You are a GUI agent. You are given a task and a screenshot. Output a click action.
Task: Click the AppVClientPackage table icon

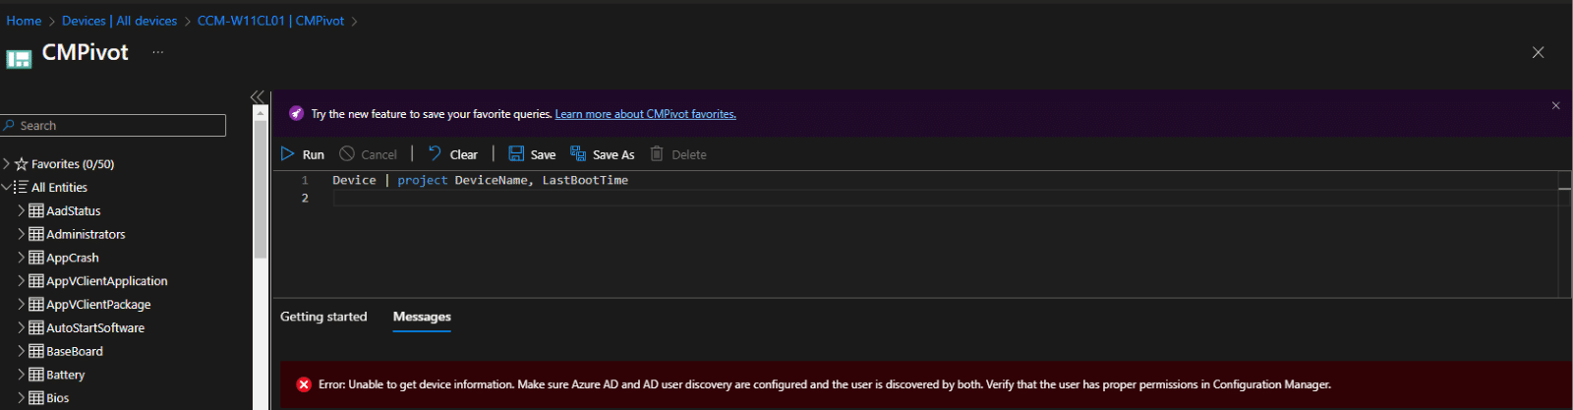36,304
